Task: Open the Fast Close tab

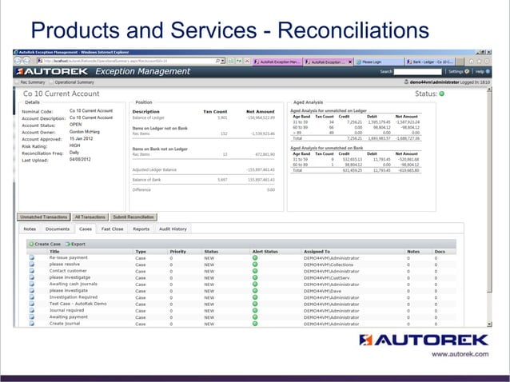Action: point(112,229)
